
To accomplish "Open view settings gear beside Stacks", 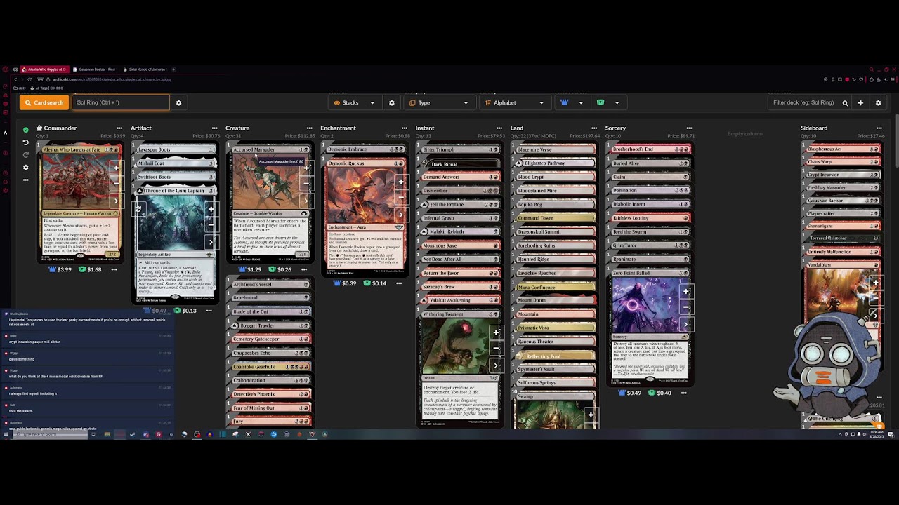I will click(392, 102).
